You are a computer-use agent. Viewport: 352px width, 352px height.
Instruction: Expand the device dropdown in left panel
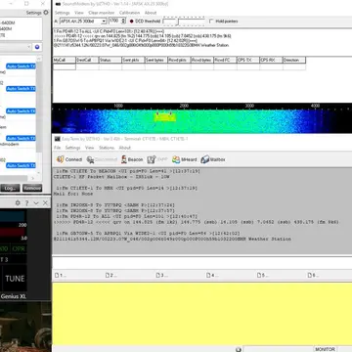point(29,47)
